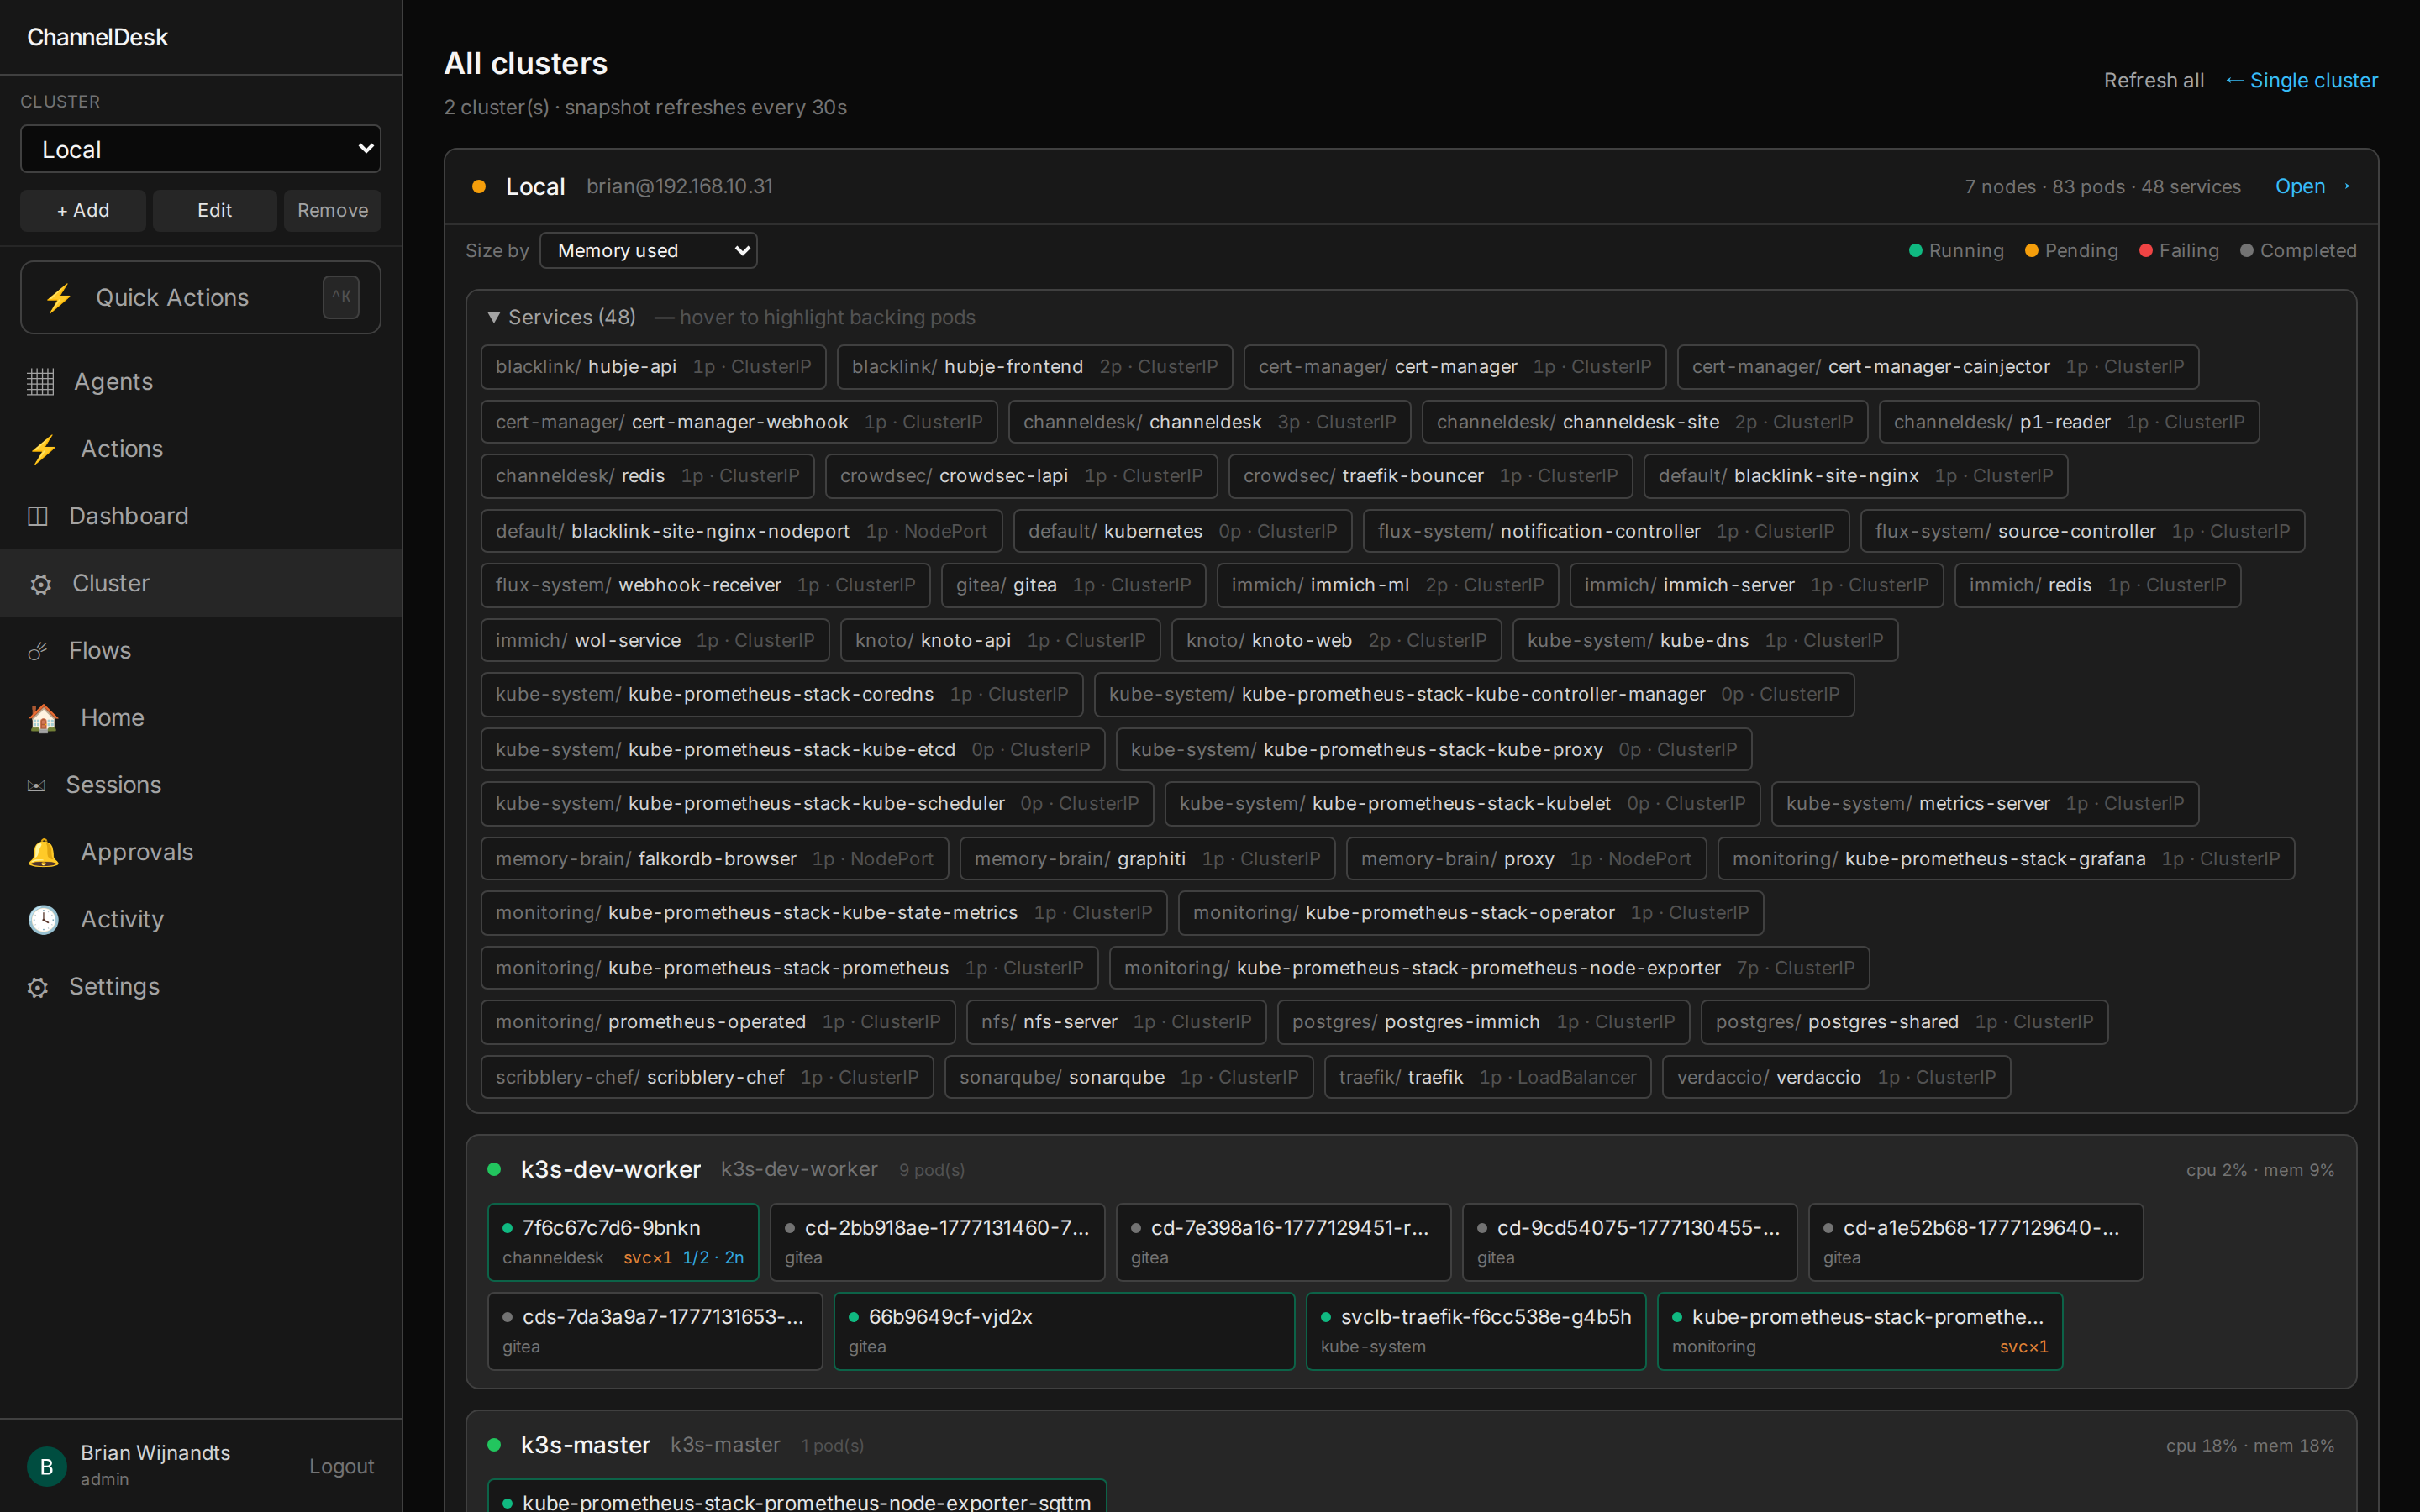Select the Cluster menu item

click(x=201, y=583)
